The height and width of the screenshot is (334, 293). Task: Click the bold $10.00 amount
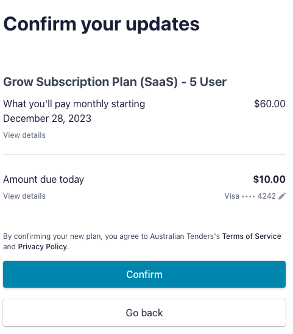[269, 179]
